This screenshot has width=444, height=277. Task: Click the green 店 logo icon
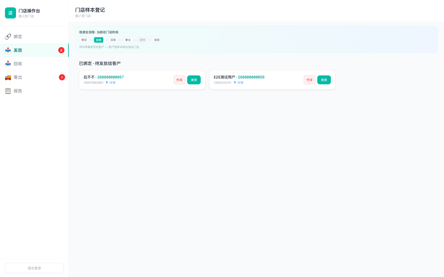[10, 13]
